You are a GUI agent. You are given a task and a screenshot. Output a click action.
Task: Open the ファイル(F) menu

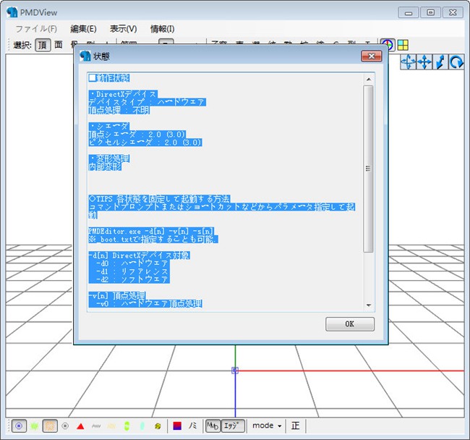[x=36, y=29]
